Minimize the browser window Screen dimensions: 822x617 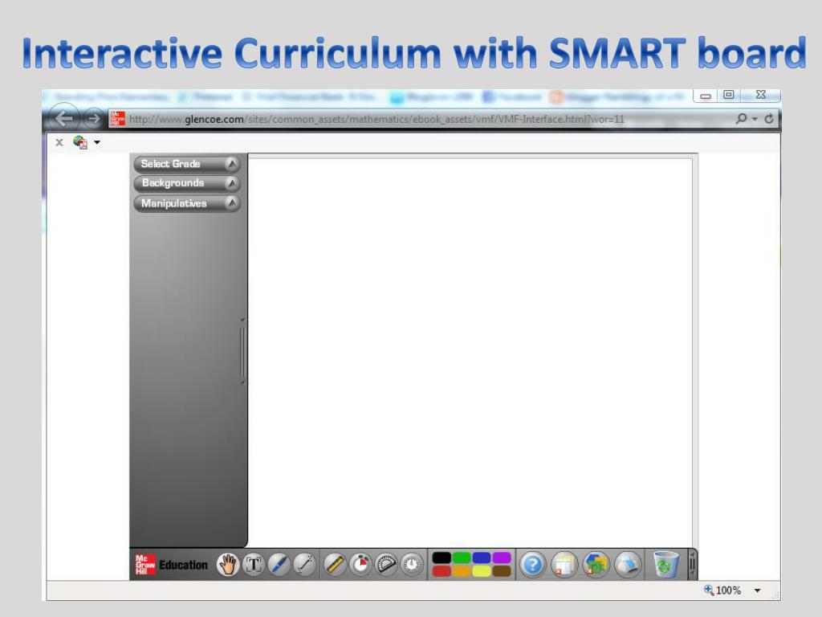pos(706,96)
